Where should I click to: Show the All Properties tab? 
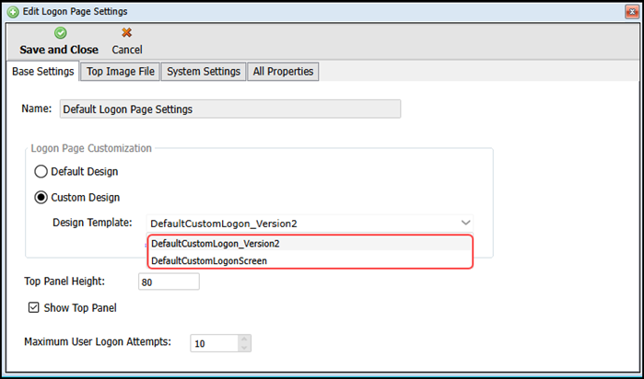point(283,72)
